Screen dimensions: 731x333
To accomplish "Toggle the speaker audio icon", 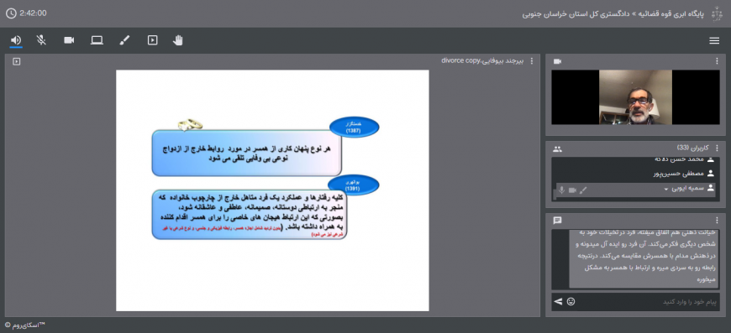I will [x=16, y=40].
